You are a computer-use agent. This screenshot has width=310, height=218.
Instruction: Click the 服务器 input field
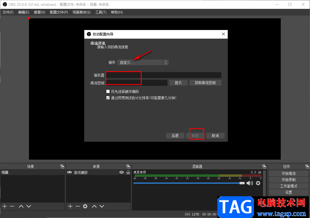tap(164, 75)
